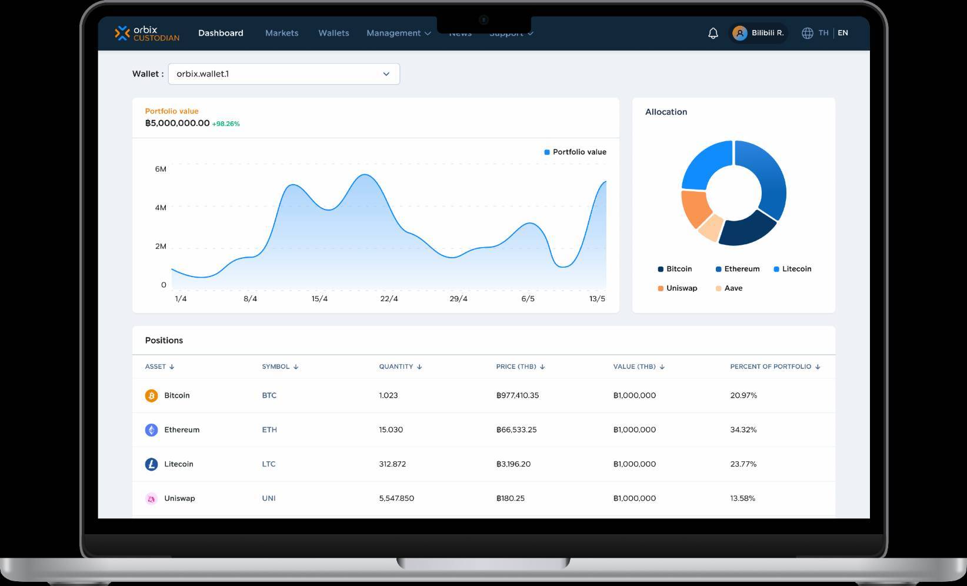Screen dimensions: 967x586
Task: Open the notifications bell
Action: [x=713, y=34]
